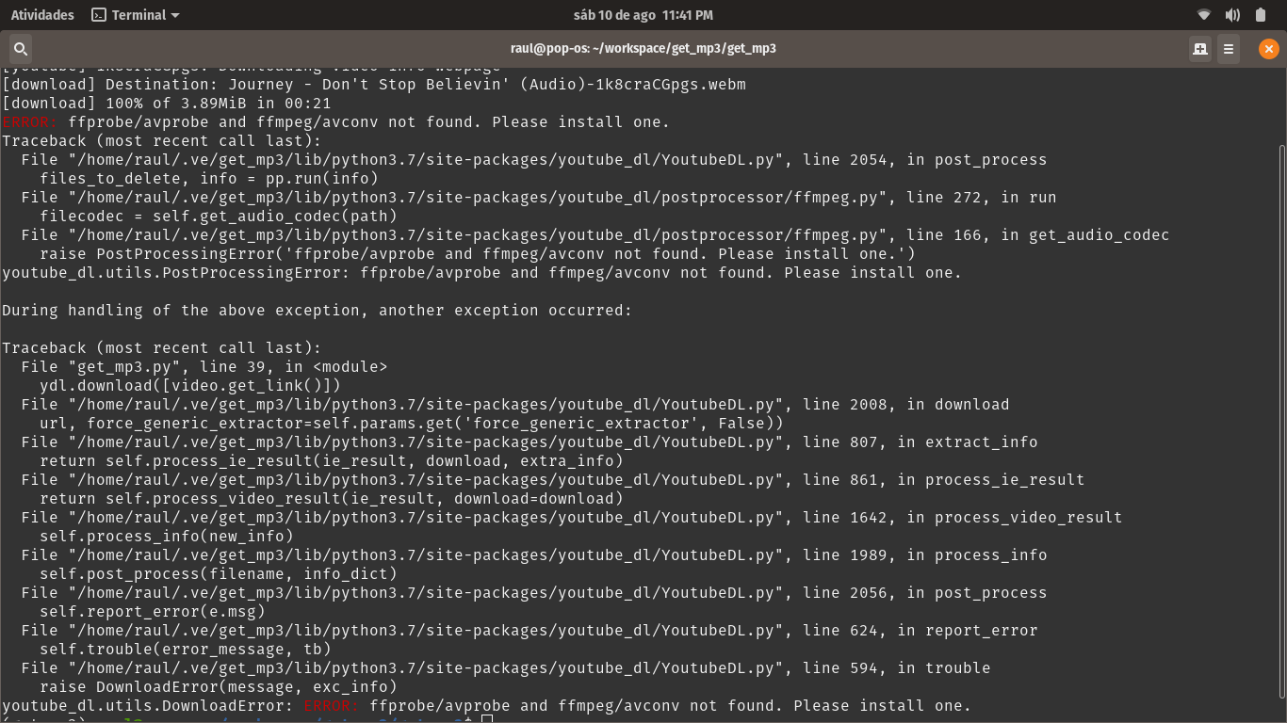Click "self.post_process(filename, info_dict)" line

pyautogui.click(x=219, y=574)
